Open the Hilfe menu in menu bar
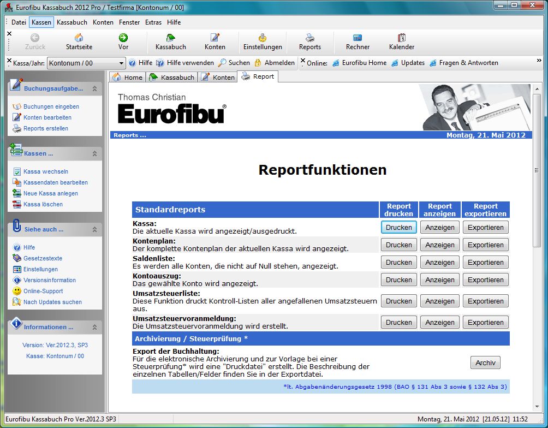 click(x=174, y=22)
